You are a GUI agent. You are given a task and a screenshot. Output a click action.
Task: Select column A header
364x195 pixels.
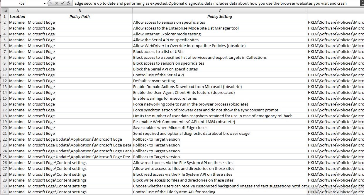tap(18, 11)
